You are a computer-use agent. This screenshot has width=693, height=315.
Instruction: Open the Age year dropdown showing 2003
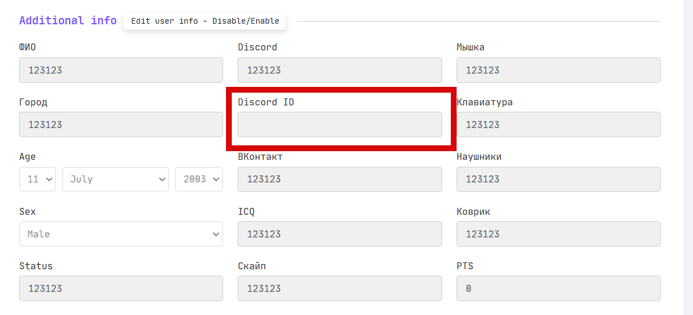pyautogui.click(x=199, y=180)
